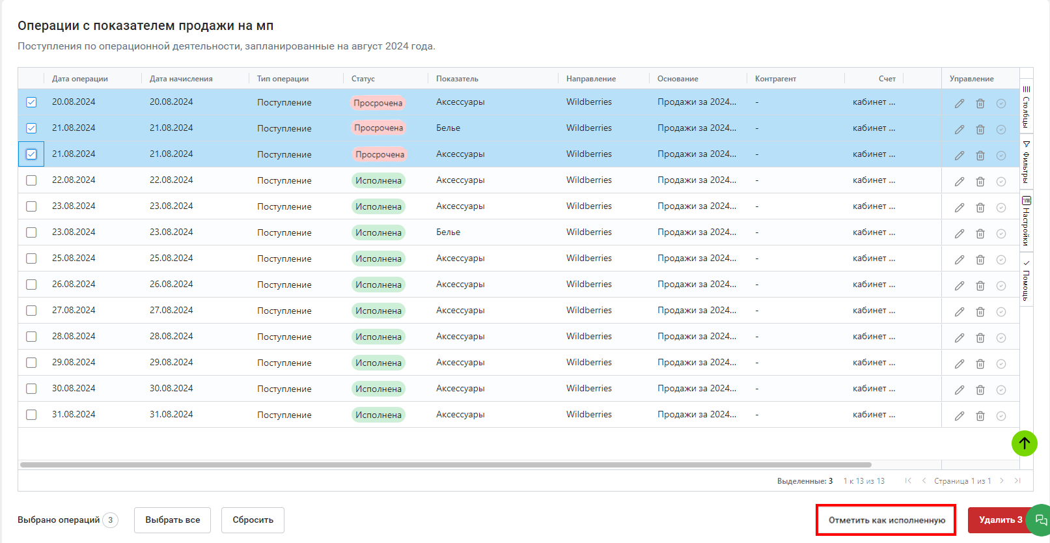Screen dimensions: 1050x543
Task: Edit the 25.08.2024 operation with pencil icon
Action: [960, 260]
